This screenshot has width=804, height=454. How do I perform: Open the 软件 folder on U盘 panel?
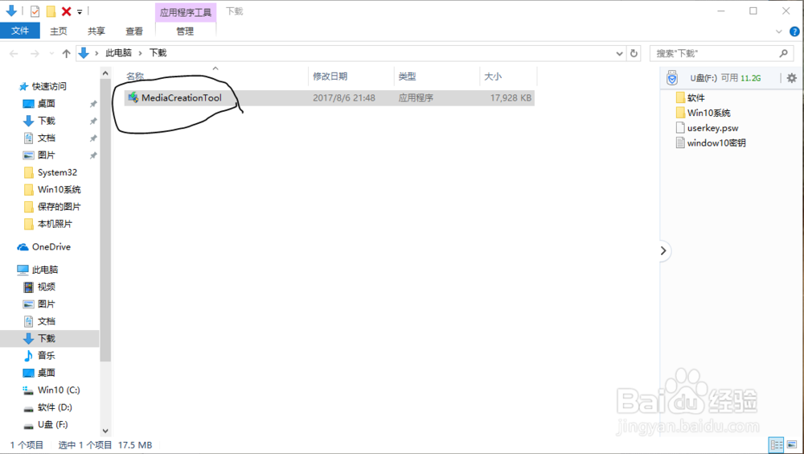coord(695,97)
